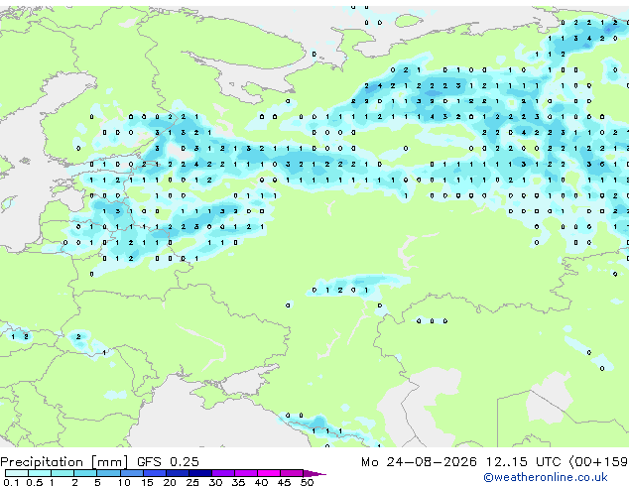Pick the 15–20 mm blue legend swatch
The width and height of the screenshot is (629, 486).
[x=154, y=473]
